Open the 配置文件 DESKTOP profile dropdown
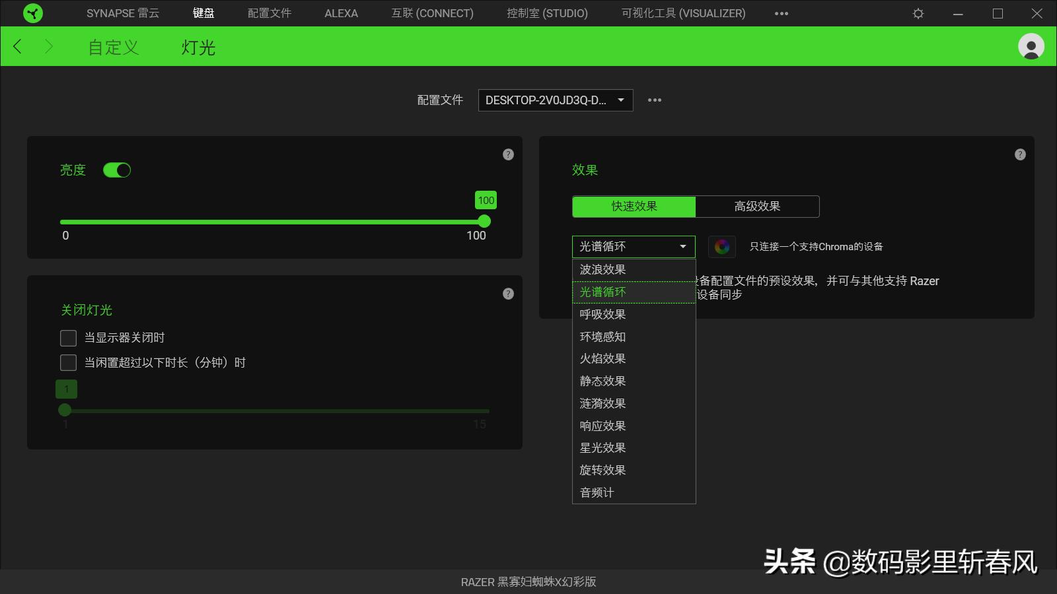This screenshot has height=594, width=1057. click(555, 100)
